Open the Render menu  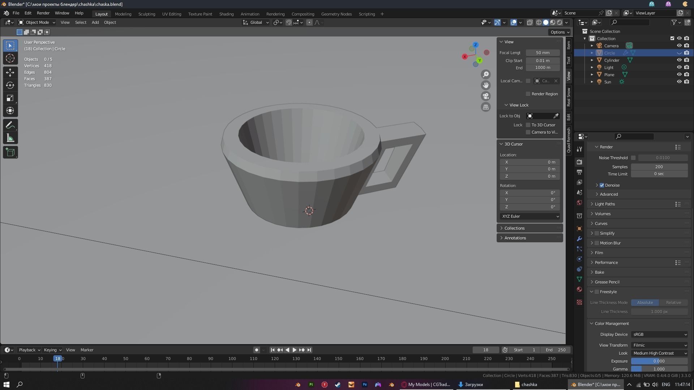(x=43, y=13)
